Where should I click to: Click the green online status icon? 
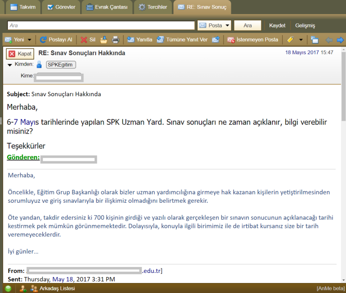[x=8, y=288]
